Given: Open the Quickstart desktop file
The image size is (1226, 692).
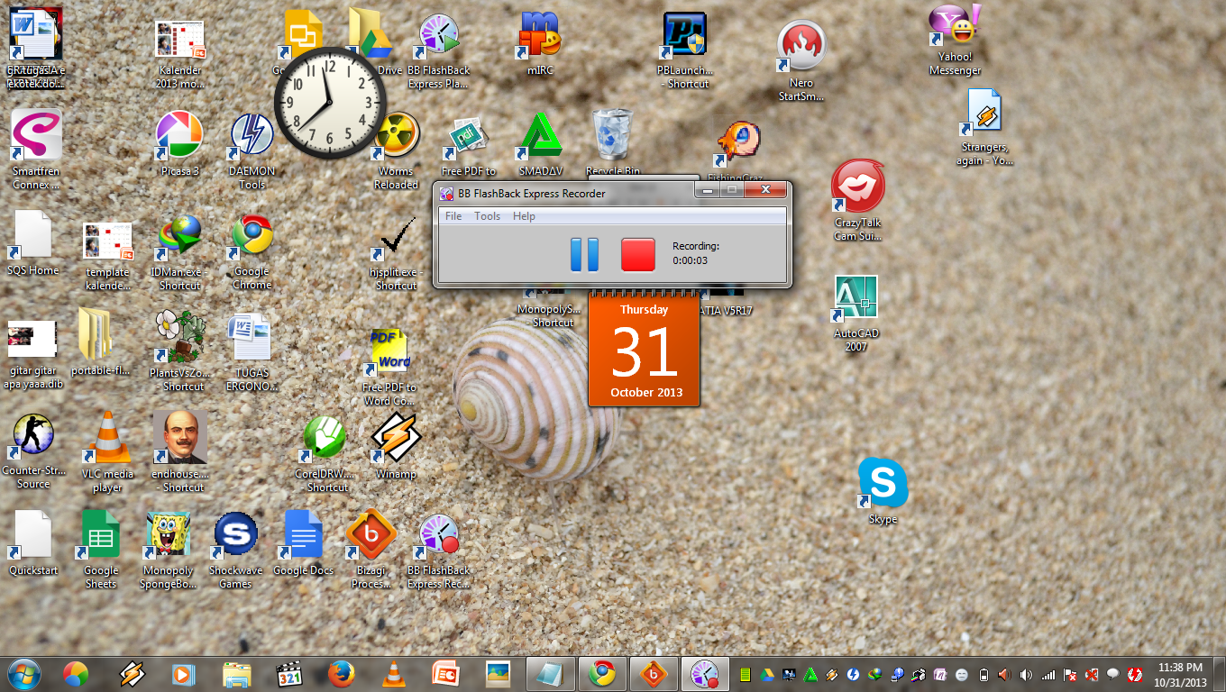Looking at the screenshot, I should pos(33,542).
